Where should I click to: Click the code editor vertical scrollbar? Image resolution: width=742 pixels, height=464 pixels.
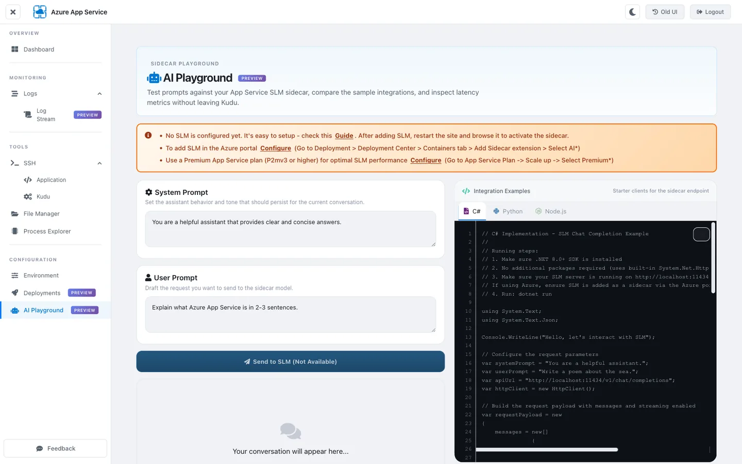713,258
